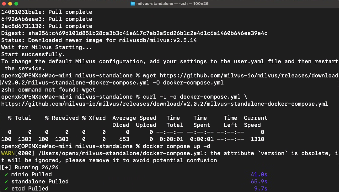Click the line '2ac8d6731130: Pull complete'
Image resolution: width=339 pixels, height=192 pixels.
[x=47, y=26]
